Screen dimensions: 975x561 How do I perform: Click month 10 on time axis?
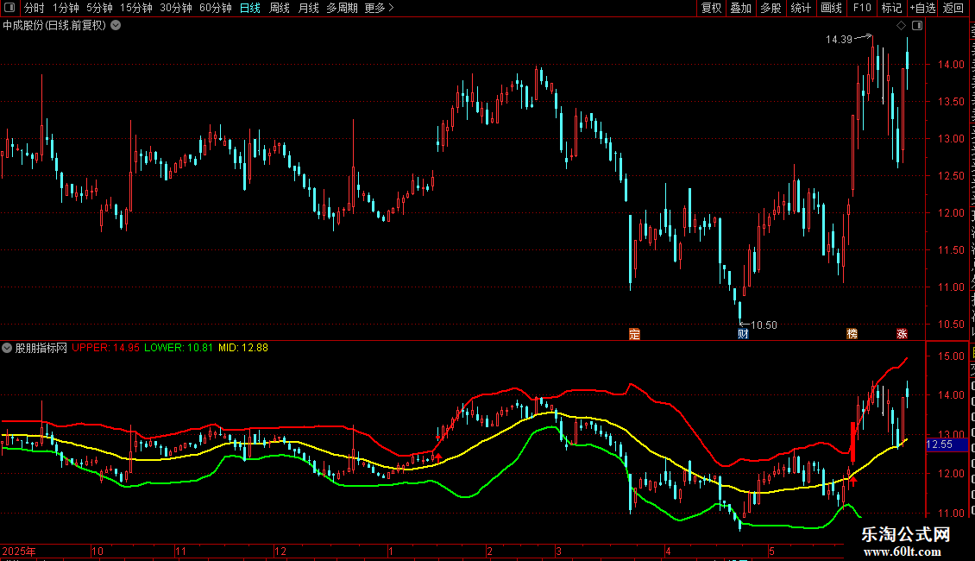[97, 551]
